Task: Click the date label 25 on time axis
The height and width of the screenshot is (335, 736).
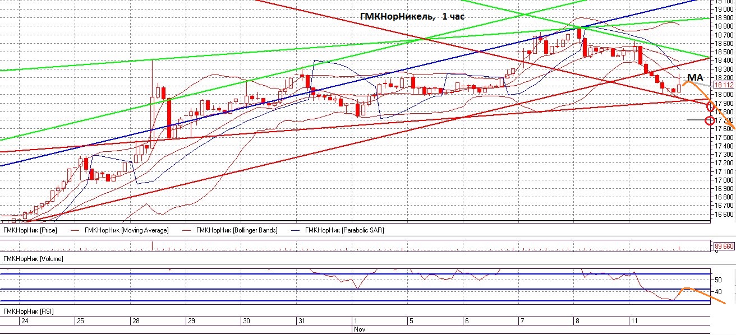Action: click(80, 322)
